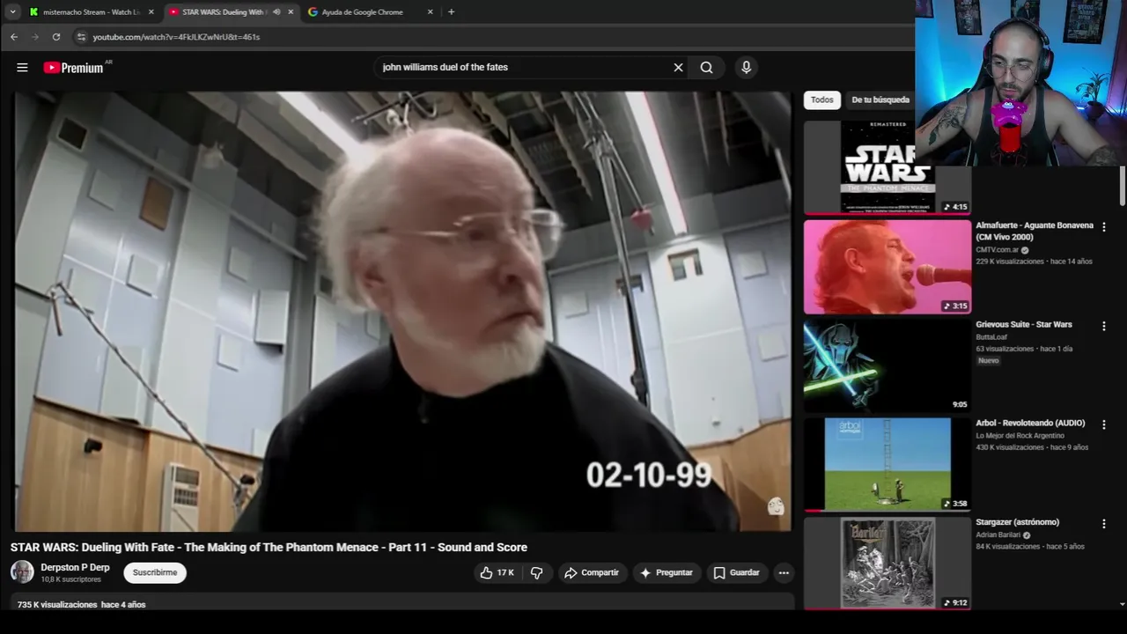
Task: Open options menu for Arbol Revoloteando
Action: pos(1104,424)
